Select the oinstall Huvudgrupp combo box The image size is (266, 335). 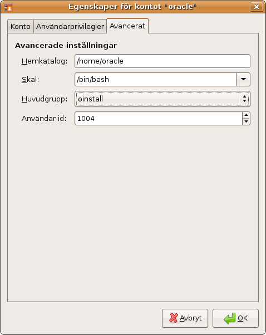[162, 99]
